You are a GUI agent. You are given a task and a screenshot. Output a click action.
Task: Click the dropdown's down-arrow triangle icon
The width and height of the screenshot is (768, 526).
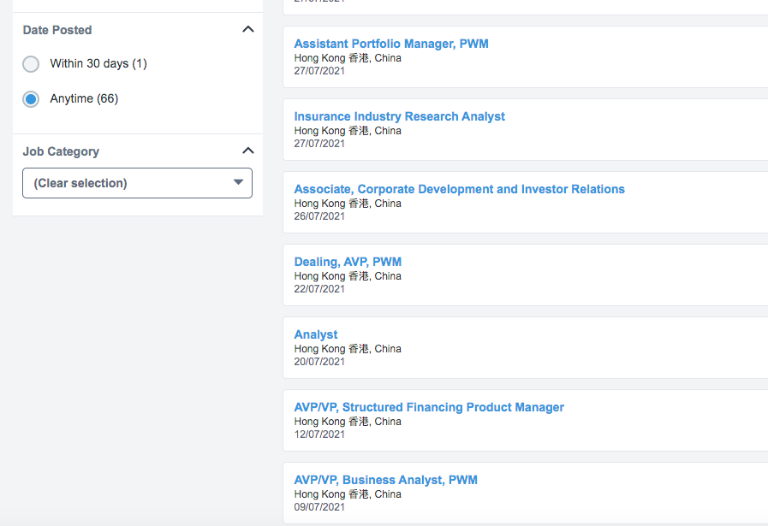point(239,183)
